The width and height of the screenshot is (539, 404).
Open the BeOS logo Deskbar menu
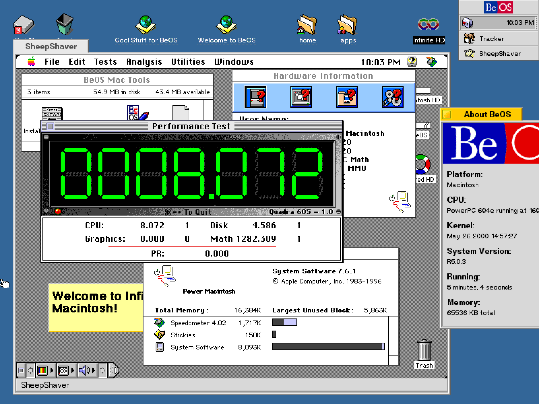point(498,7)
